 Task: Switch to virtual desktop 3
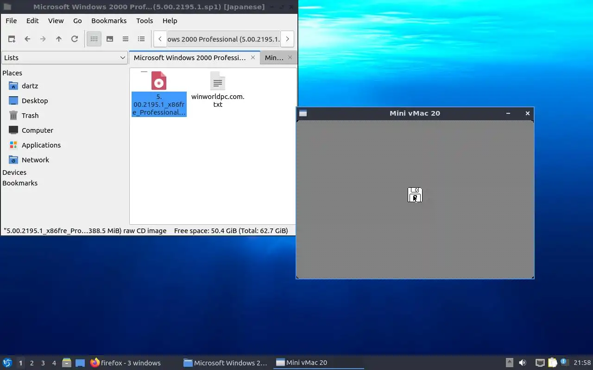pyautogui.click(x=43, y=363)
